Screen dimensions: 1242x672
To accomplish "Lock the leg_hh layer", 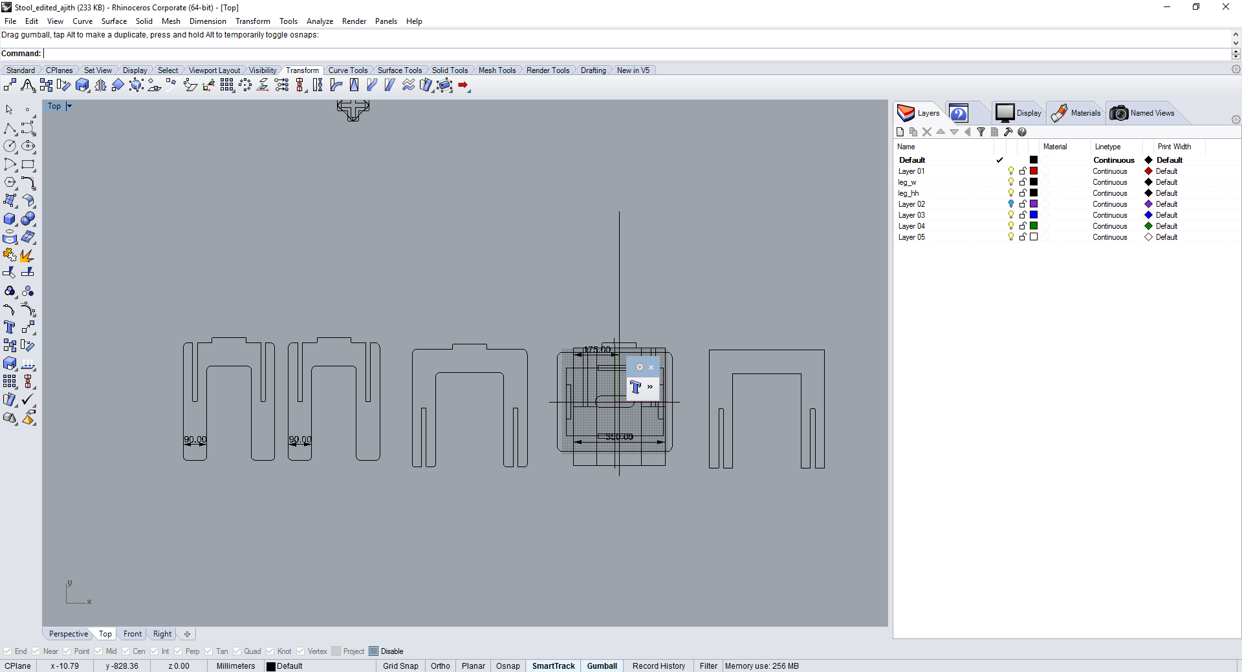I will [1023, 193].
